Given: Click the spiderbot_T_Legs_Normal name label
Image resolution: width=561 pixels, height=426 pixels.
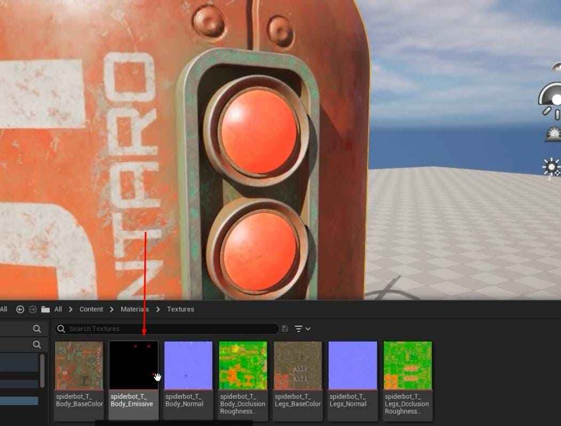Looking at the screenshot, I should point(348,400).
